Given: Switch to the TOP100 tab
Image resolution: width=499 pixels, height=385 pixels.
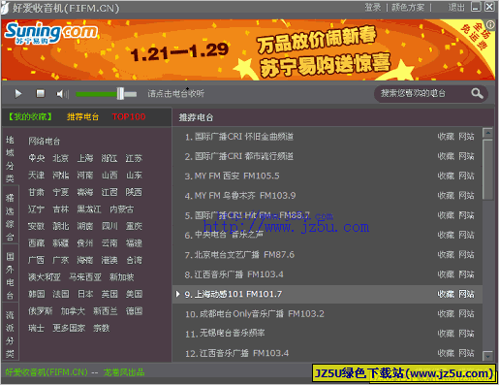Looking at the screenshot, I should point(129,116).
